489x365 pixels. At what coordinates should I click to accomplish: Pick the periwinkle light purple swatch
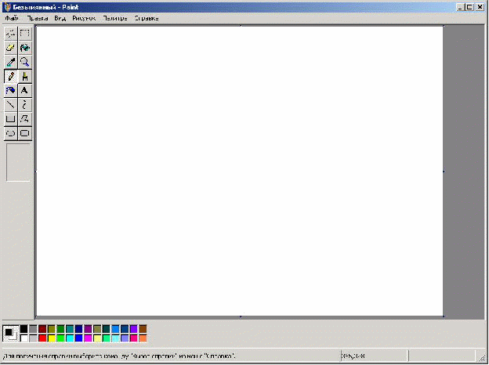click(125, 338)
